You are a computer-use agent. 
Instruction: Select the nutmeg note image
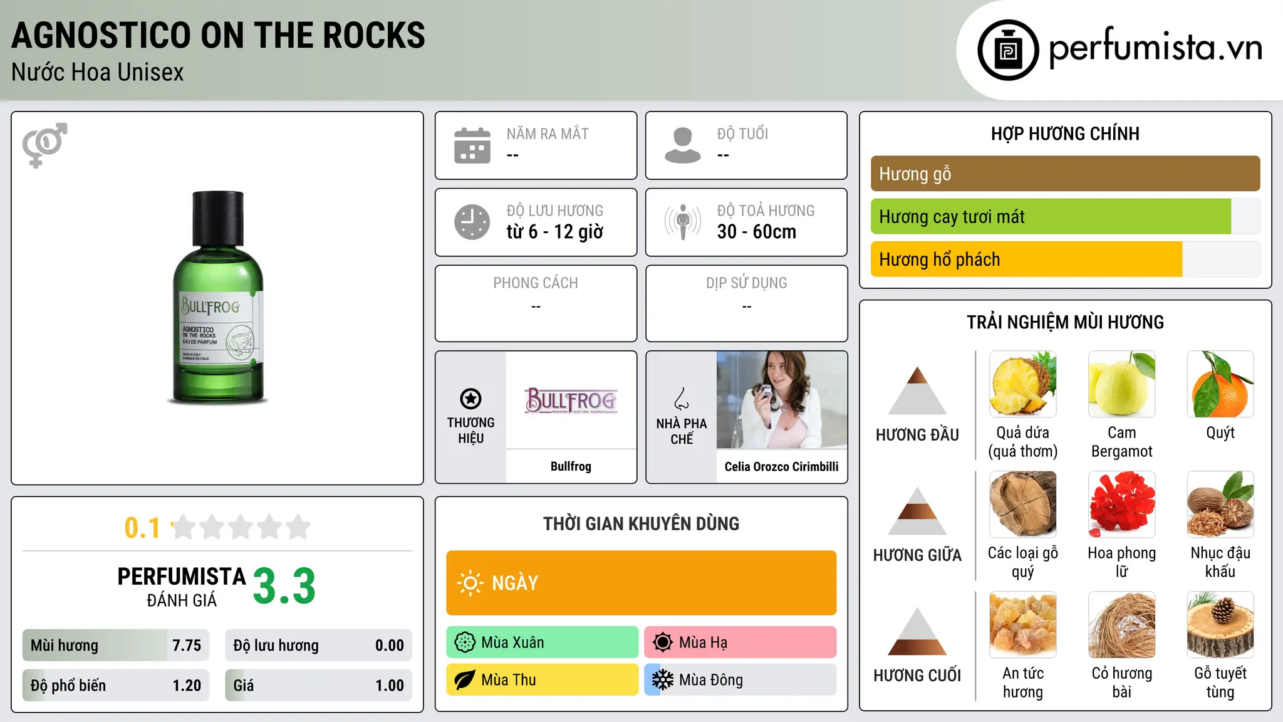[1220, 505]
